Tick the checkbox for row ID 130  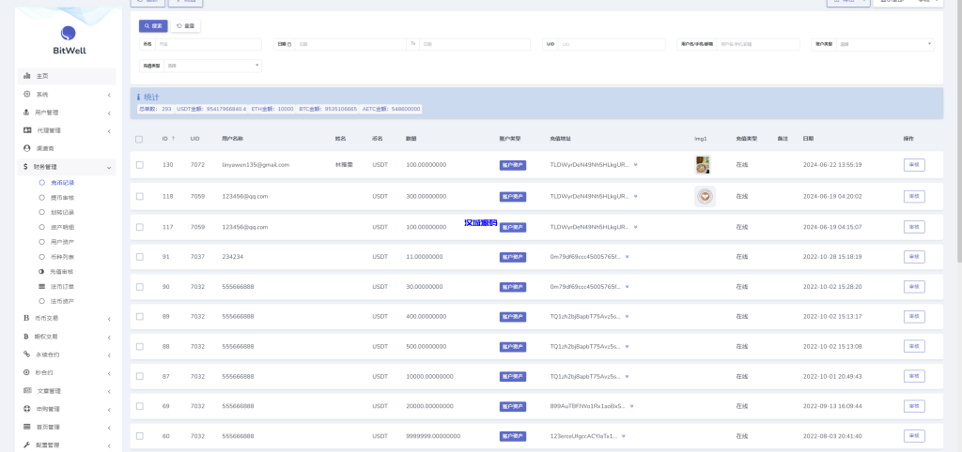(139, 164)
